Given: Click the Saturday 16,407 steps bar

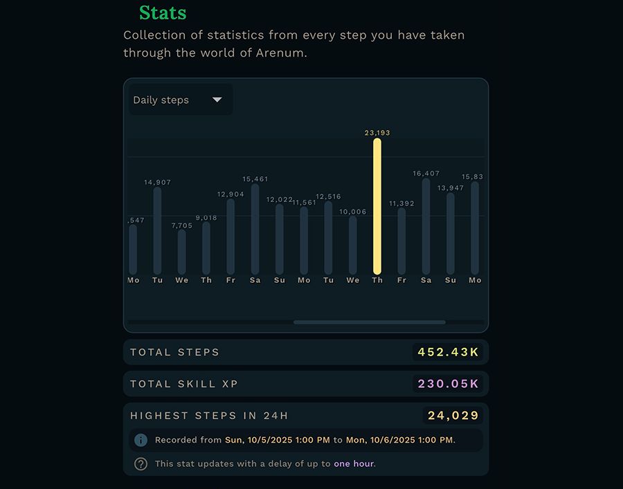Looking at the screenshot, I should [426, 226].
